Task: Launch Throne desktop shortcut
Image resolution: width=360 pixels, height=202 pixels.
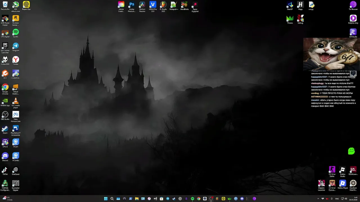Action: [x=290, y=19]
